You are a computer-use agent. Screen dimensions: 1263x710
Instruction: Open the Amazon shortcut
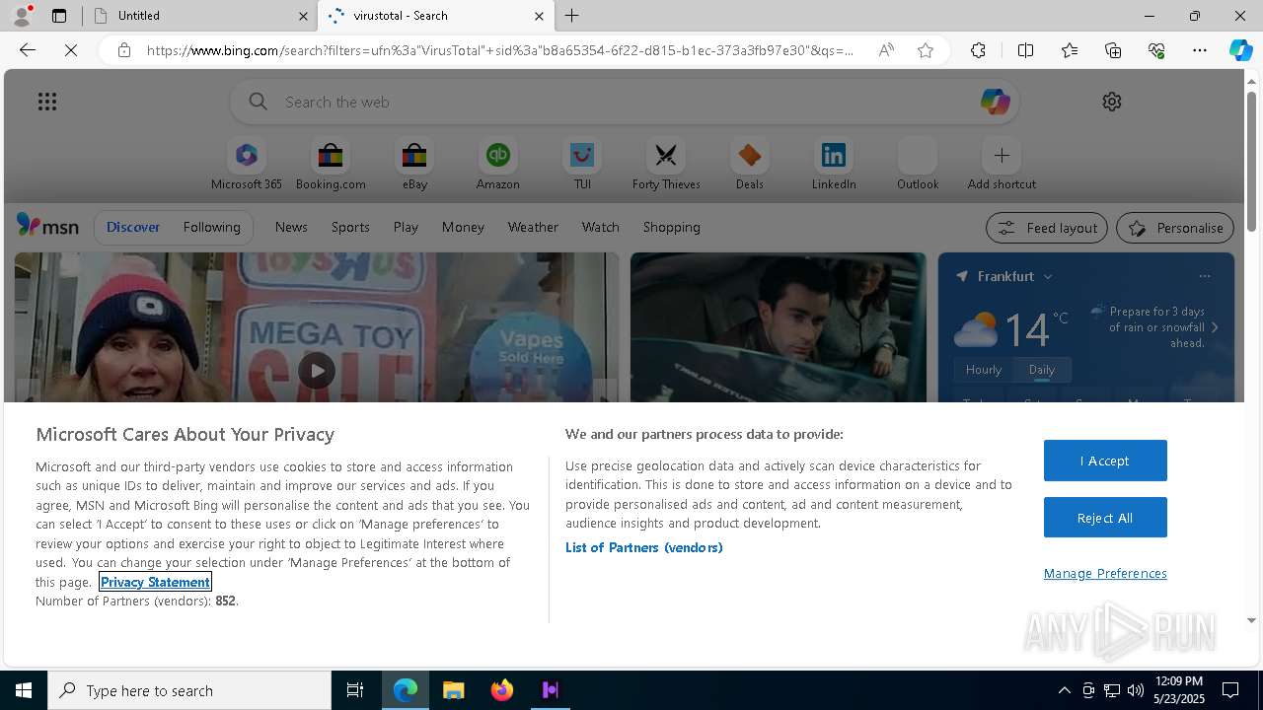(498, 165)
